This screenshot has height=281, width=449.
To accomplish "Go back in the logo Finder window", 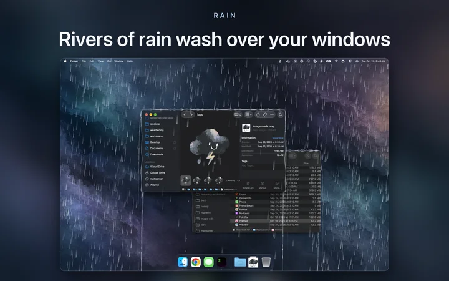I will (185, 114).
